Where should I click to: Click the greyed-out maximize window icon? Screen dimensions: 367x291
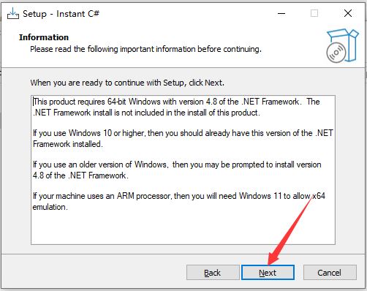coord(314,13)
